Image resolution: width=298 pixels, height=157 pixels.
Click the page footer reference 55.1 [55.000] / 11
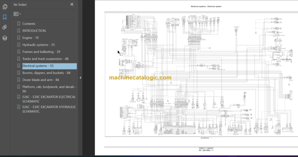[206, 150]
